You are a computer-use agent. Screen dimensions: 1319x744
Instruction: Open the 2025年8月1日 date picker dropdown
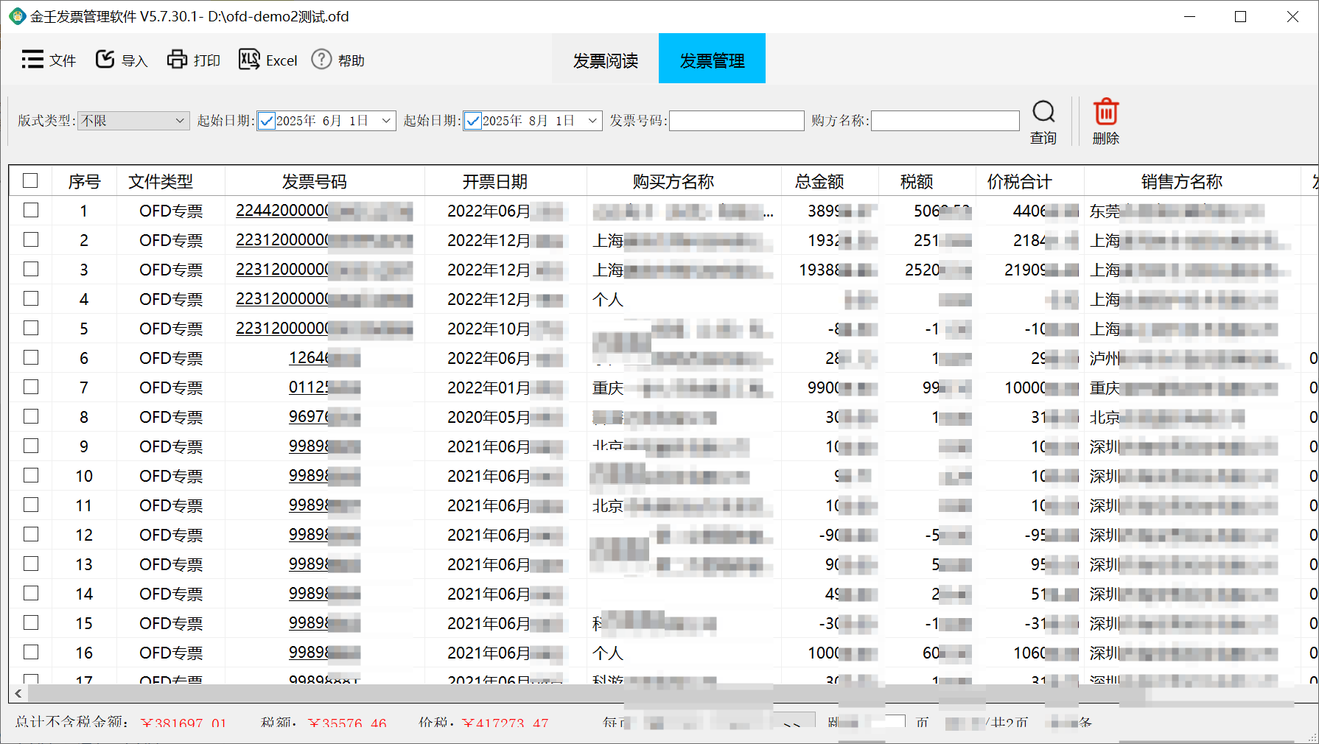[x=592, y=121]
